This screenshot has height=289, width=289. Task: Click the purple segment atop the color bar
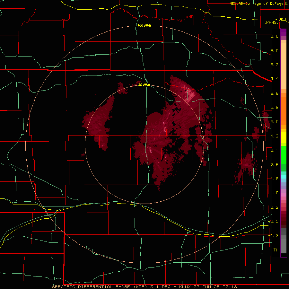click(x=284, y=32)
